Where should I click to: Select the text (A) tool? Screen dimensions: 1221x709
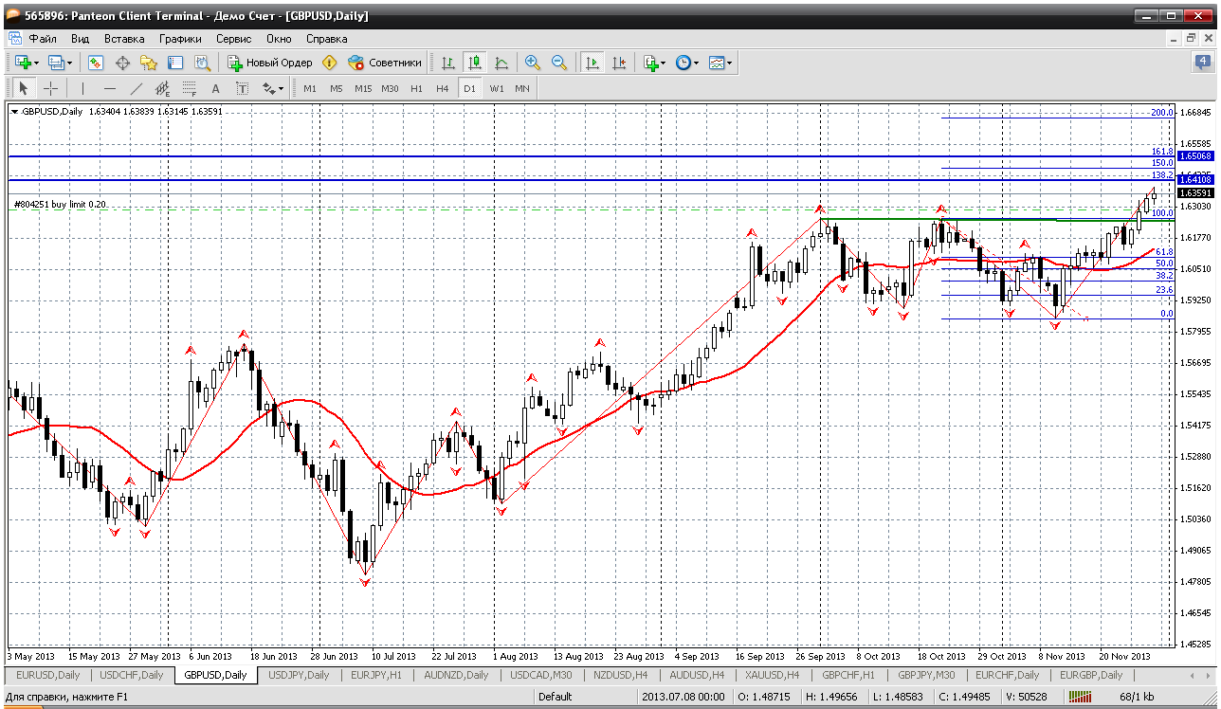pyautogui.click(x=215, y=88)
